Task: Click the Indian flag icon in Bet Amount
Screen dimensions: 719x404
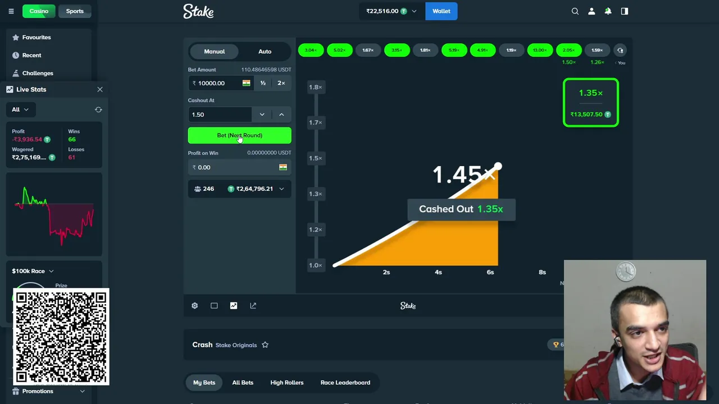Action: [x=246, y=83]
